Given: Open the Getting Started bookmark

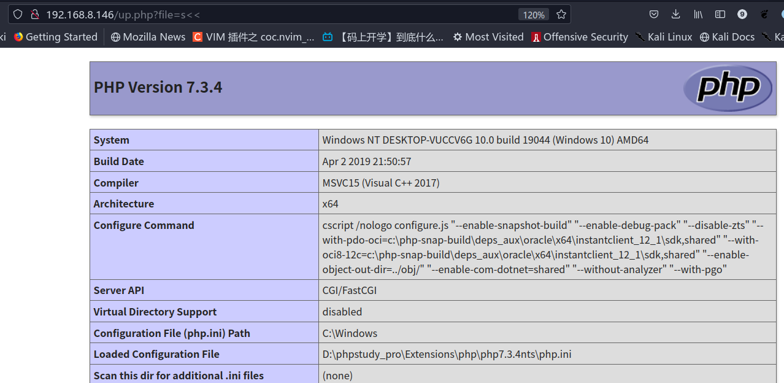Looking at the screenshot, I should (x=55, y=37).
